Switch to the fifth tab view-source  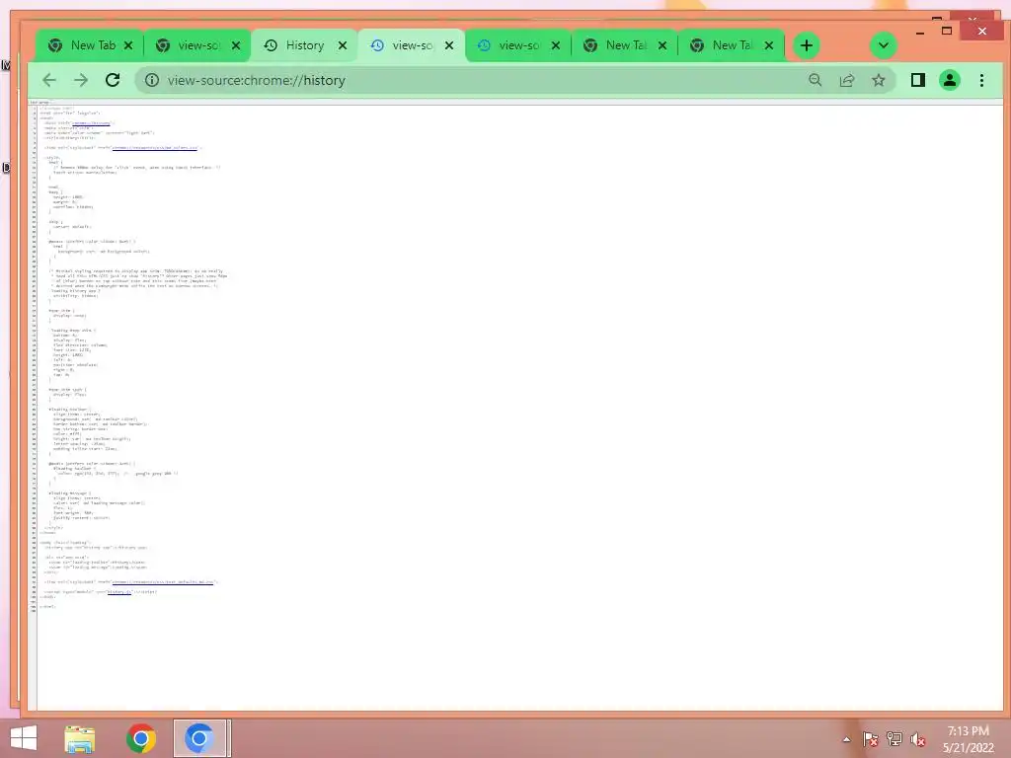click(517, 45)
